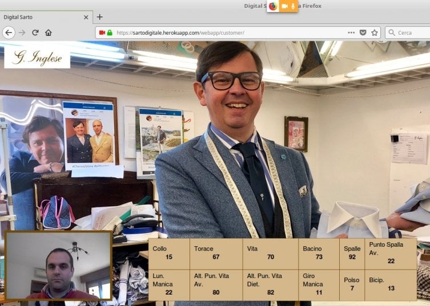Select the Giro Manica measurement cell
The image size is (430, 306).
[318, 285]
